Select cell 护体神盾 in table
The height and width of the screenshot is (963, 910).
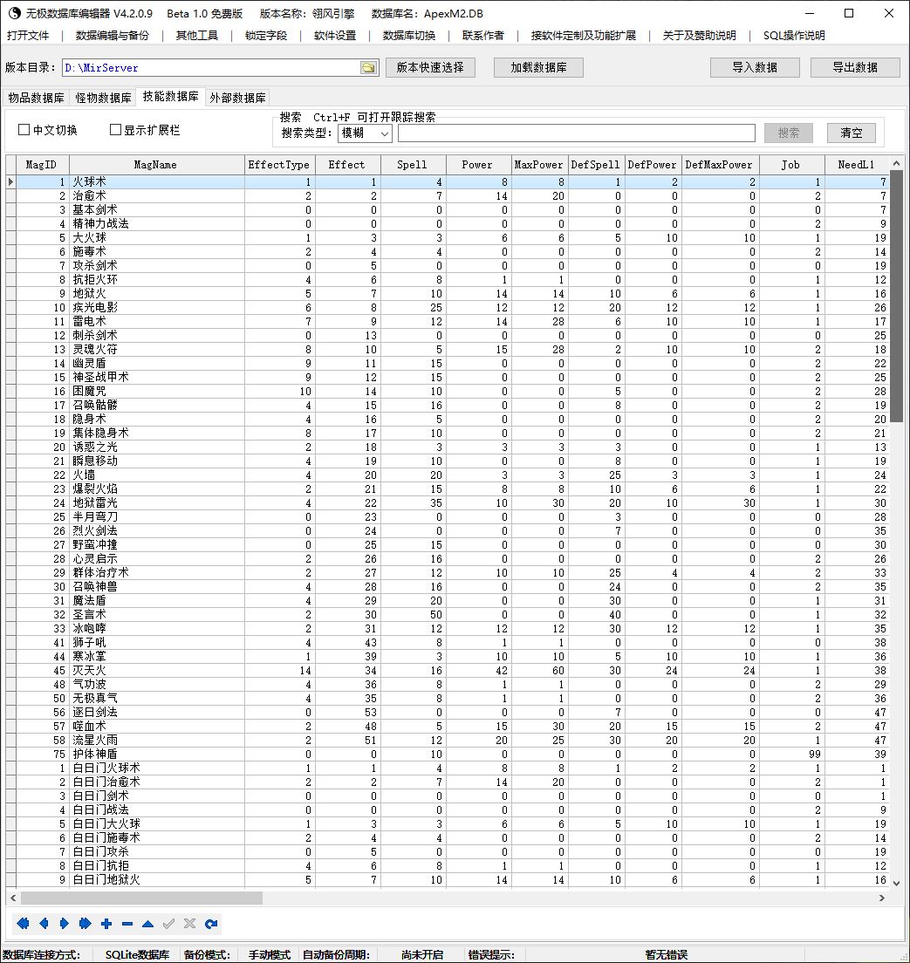[157, 755]
